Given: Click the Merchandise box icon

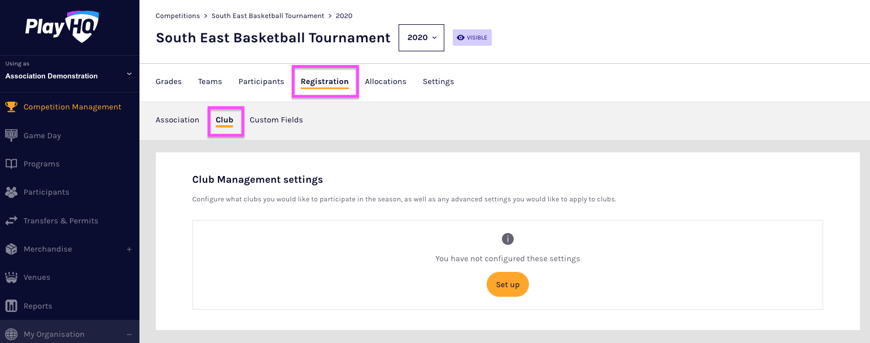Looking at the screenshot, I should pos(11,249).
